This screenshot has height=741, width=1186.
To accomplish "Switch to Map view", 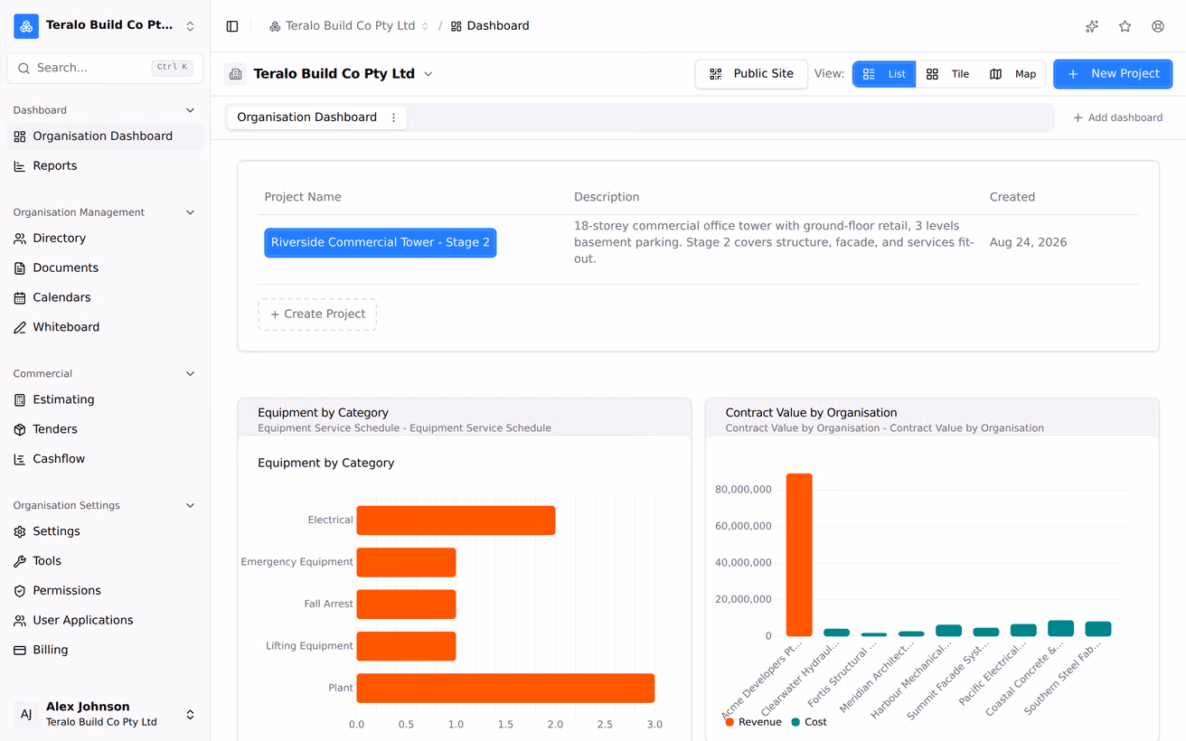I will click(x=1012, y=74).
